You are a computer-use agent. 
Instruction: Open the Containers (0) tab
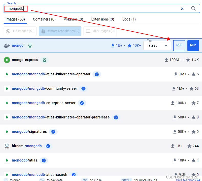[44, 19]
